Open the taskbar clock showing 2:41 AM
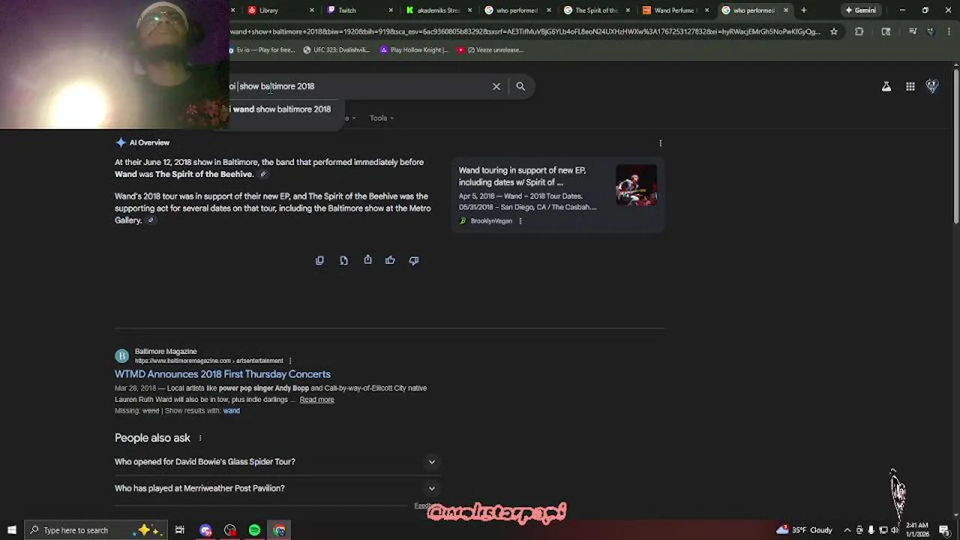The image size is (960, 540). point(917,530)
